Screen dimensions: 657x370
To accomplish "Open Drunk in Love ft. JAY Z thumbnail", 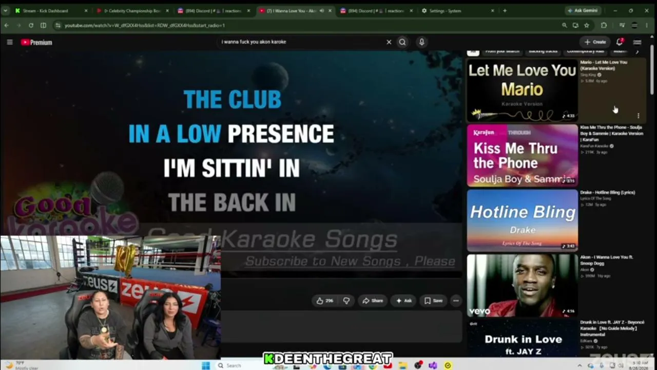I will [522, 338].
